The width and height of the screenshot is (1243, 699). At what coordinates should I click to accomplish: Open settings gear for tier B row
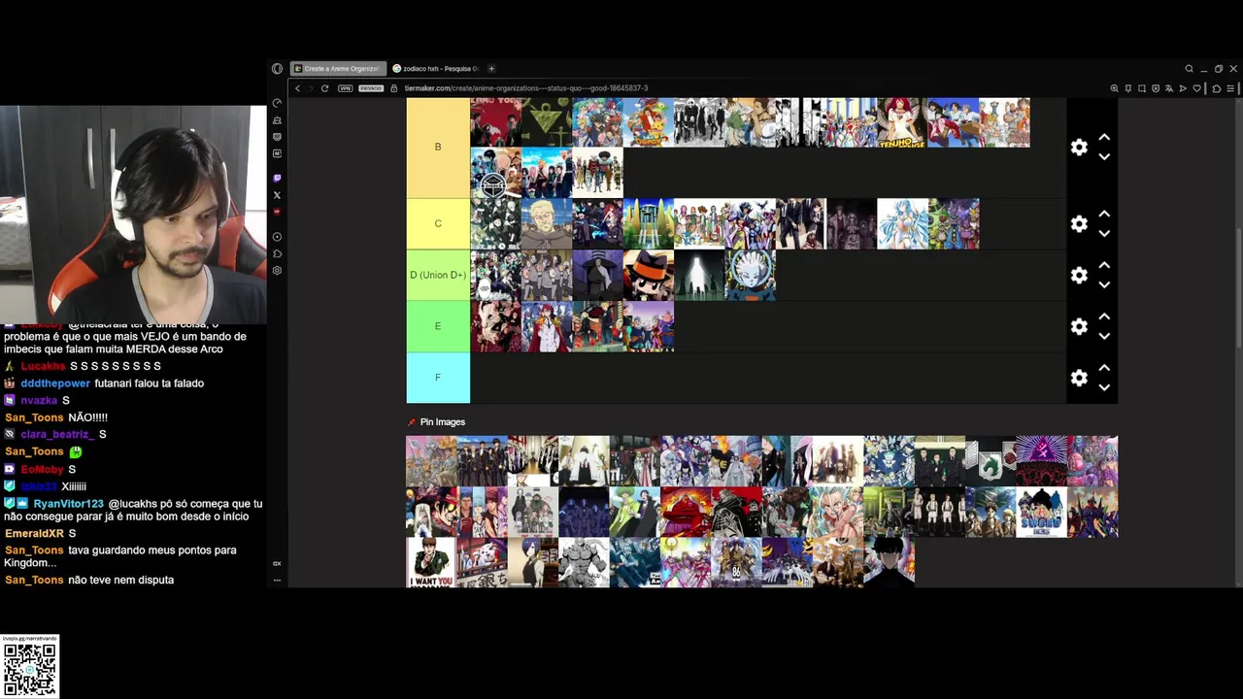(1079, 148)
